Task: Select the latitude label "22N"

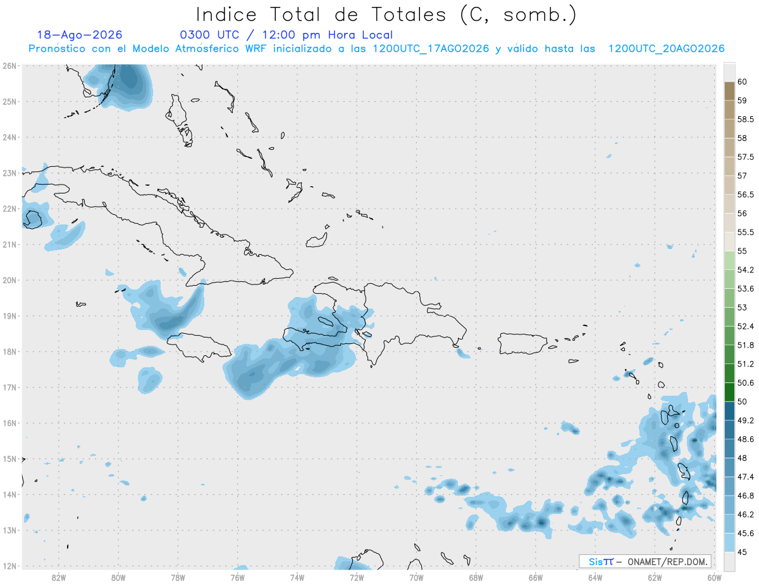Action: (x=9, y=209)
